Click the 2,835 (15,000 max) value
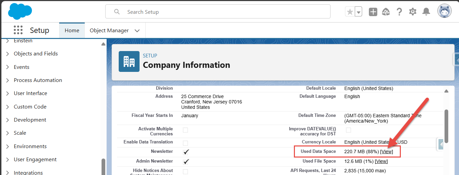 (x=365, y=171)
